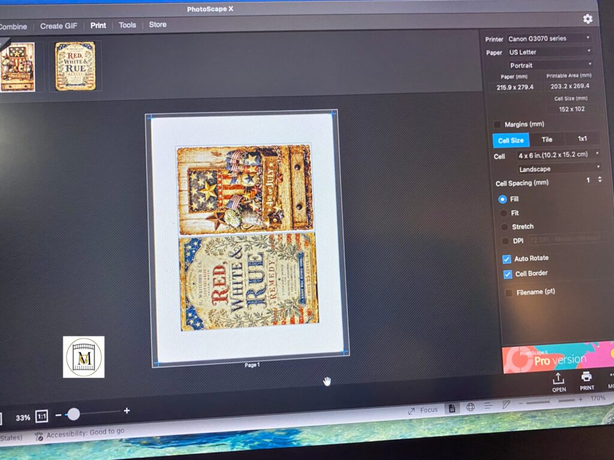Select the 1x1 mode button
The height and width of the screenshot is (460, 614).
(582, 138)
